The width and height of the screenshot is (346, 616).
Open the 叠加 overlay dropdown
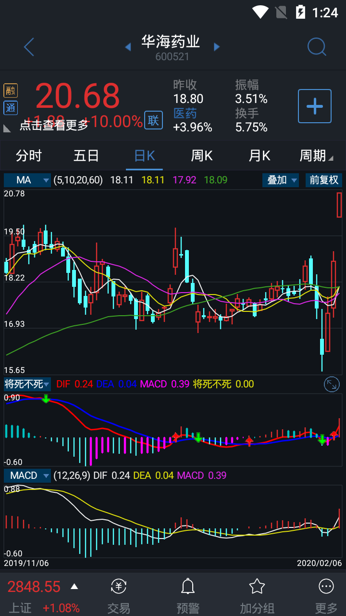281,180
